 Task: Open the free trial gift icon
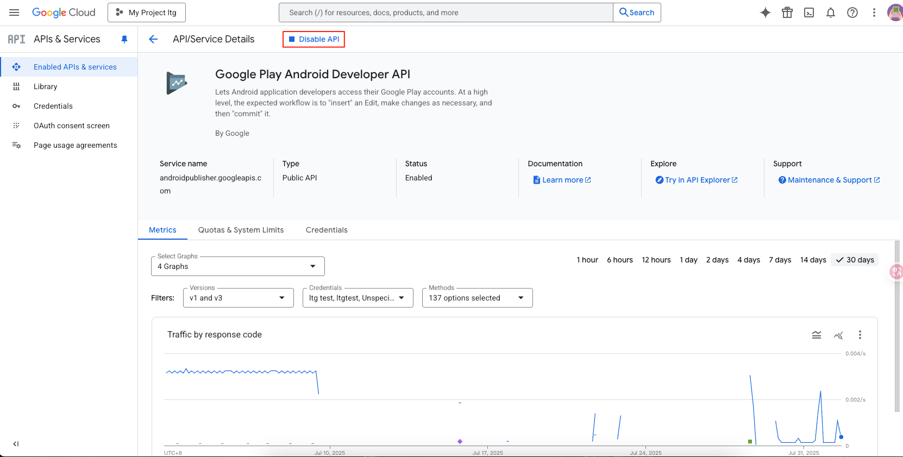click(787, 12)
